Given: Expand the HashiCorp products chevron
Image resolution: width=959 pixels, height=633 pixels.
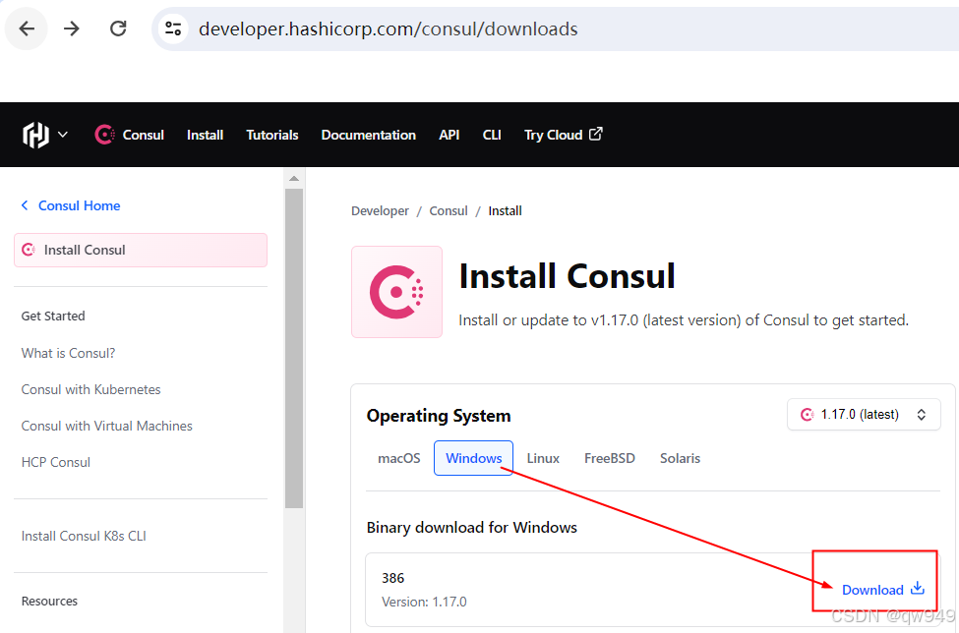Looking at the screenshot, I should (62, 135).
